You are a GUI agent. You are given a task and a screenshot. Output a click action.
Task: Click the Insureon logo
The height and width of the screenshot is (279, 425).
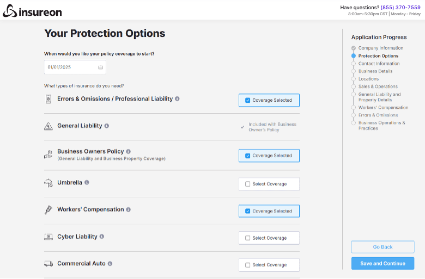tap(32, 11)
